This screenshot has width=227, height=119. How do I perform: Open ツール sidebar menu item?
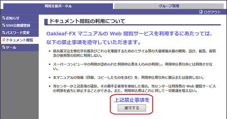point(20,47)
